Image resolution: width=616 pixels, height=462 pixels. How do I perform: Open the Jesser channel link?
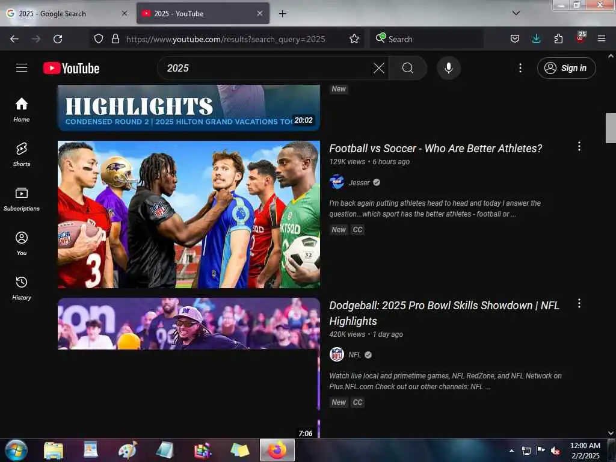[359, 183]
